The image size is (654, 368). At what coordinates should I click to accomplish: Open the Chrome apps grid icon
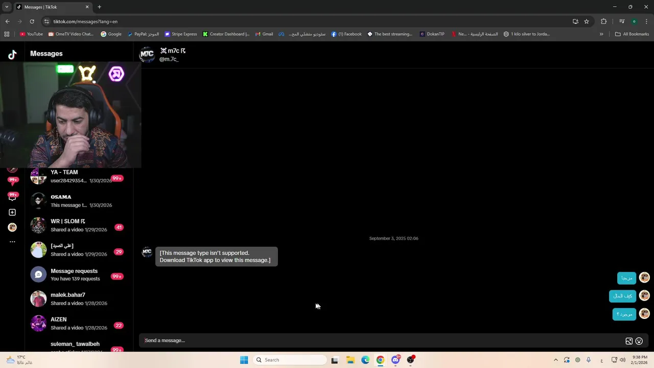(x=7, y=34)
